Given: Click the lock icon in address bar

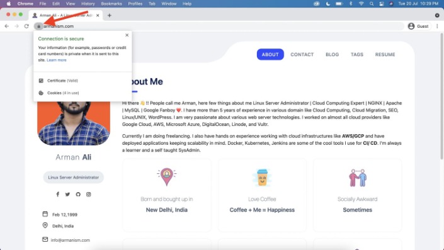Looking at the screenshot, I should (x=39, y=26).
